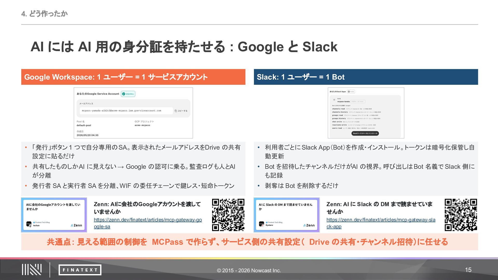Click the 'chat:write' scope row
The image size is (498, 280).
346,122
